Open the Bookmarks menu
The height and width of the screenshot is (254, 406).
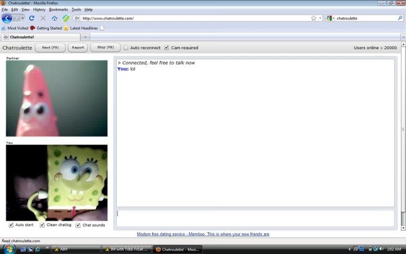coord(58,10)
